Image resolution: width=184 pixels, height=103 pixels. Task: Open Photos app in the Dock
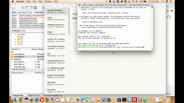[x=78, y=100]
